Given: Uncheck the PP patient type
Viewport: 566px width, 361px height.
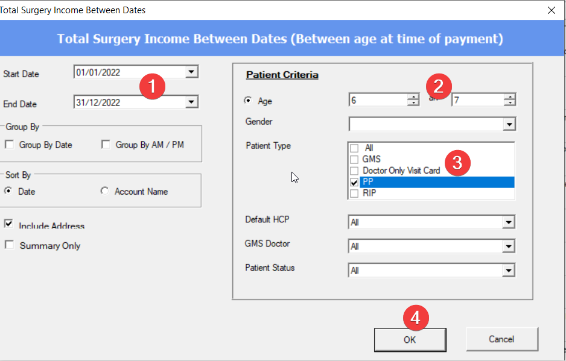Looking at the screenshot, I should pyautogui.click(x=354, y=182).
